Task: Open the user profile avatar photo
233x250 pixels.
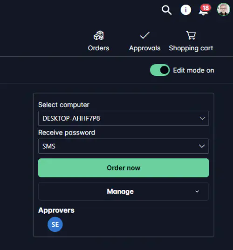Action: pos(223,9)
